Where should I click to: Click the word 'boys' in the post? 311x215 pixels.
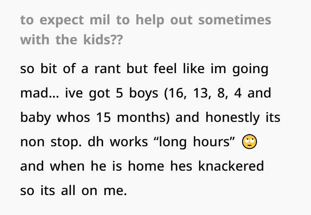click(144, 94)
